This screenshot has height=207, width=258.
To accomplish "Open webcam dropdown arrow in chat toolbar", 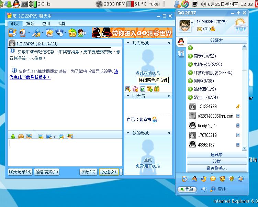I will pyautogui.click(x=29, y=33).
